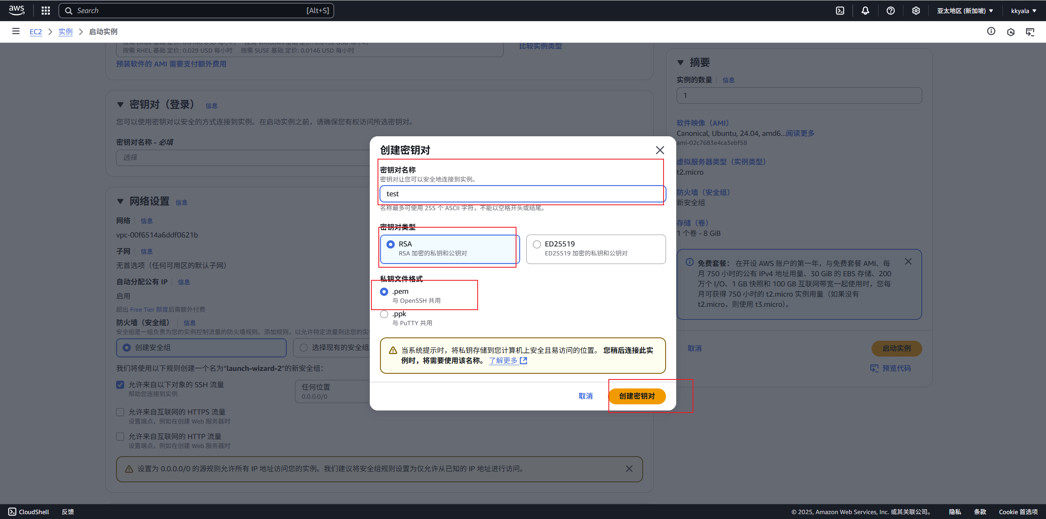Click the AWS logo home icon

(16, 10)
